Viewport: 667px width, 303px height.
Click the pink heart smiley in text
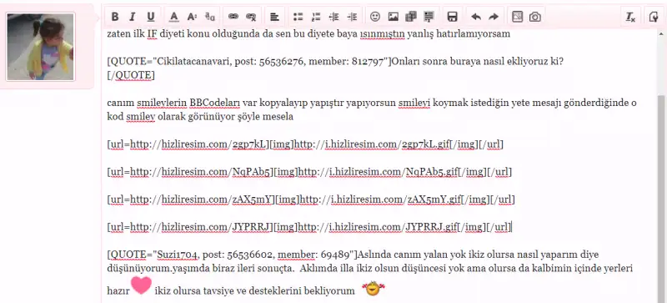click(141, 285)
